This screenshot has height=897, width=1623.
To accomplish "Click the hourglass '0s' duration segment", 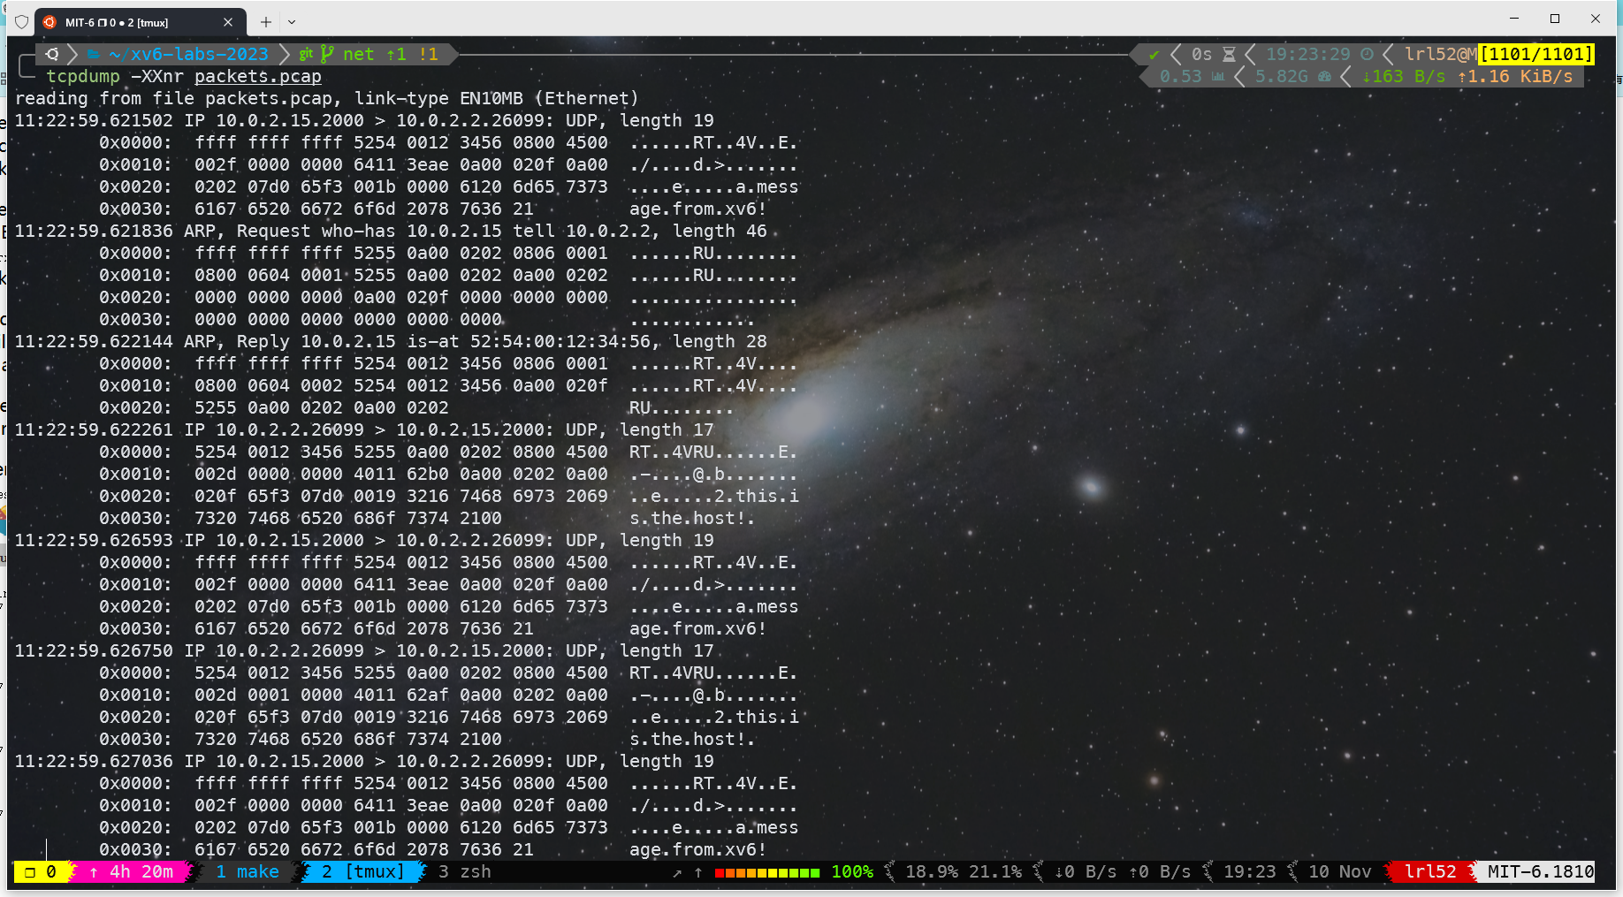I will (1213, 54).
